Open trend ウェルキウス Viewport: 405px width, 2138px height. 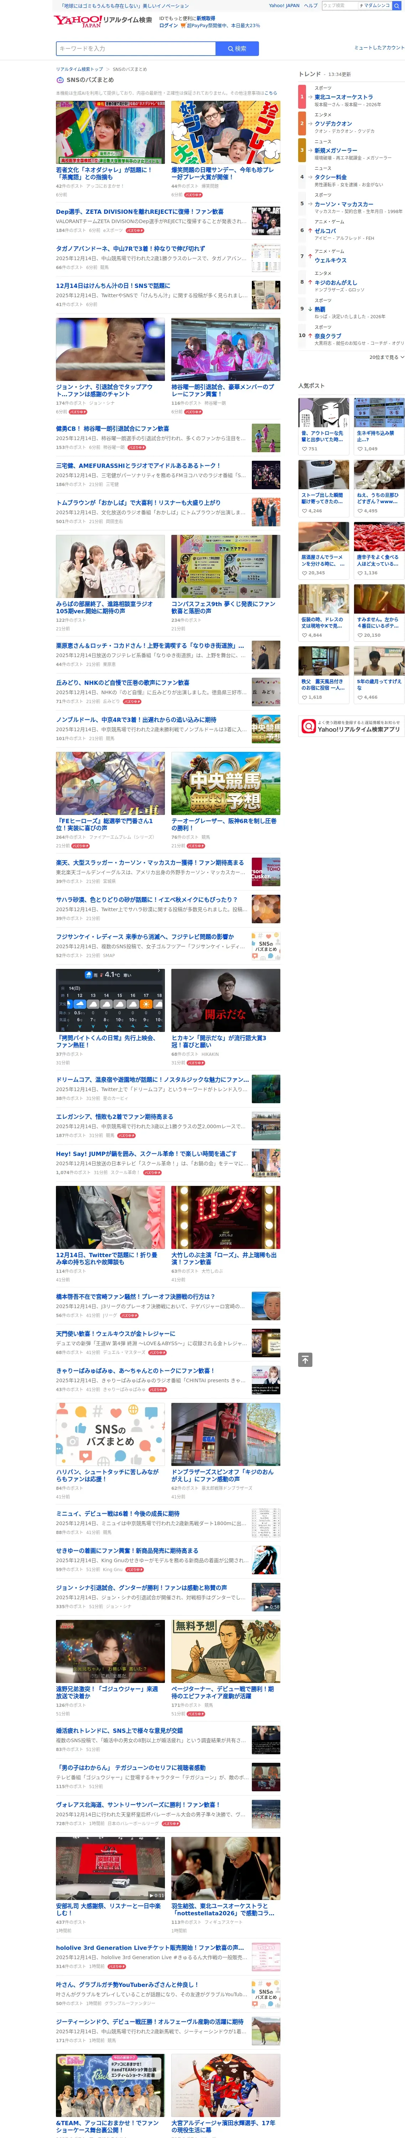(330, 260)
